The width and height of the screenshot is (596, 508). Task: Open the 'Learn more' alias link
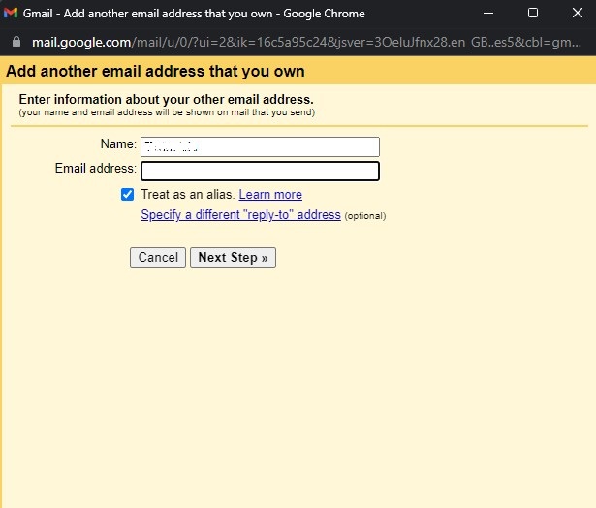[x=270, y=195]
